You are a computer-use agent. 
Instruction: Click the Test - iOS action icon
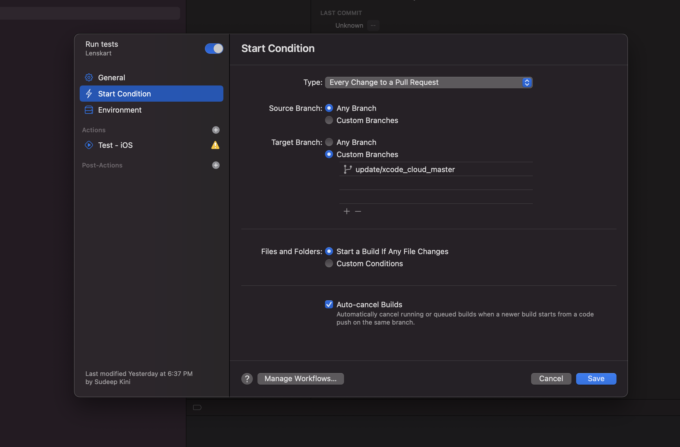[89, 145]
